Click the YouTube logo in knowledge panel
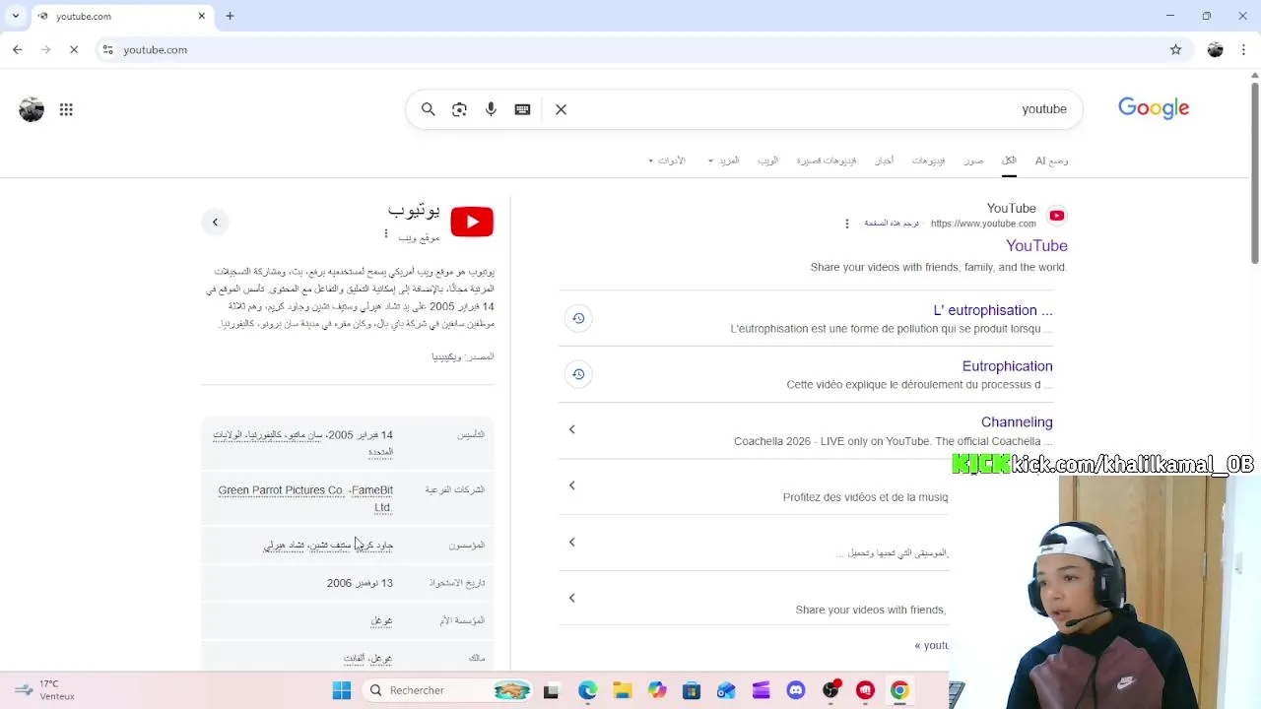 click(x=472, y=222)
